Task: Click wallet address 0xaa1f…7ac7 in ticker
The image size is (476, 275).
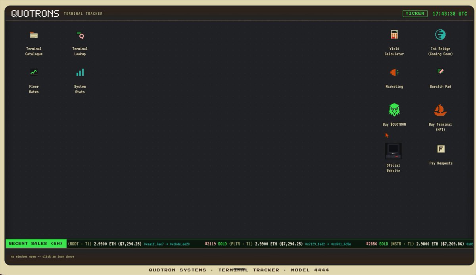Action: coord(154,244)
